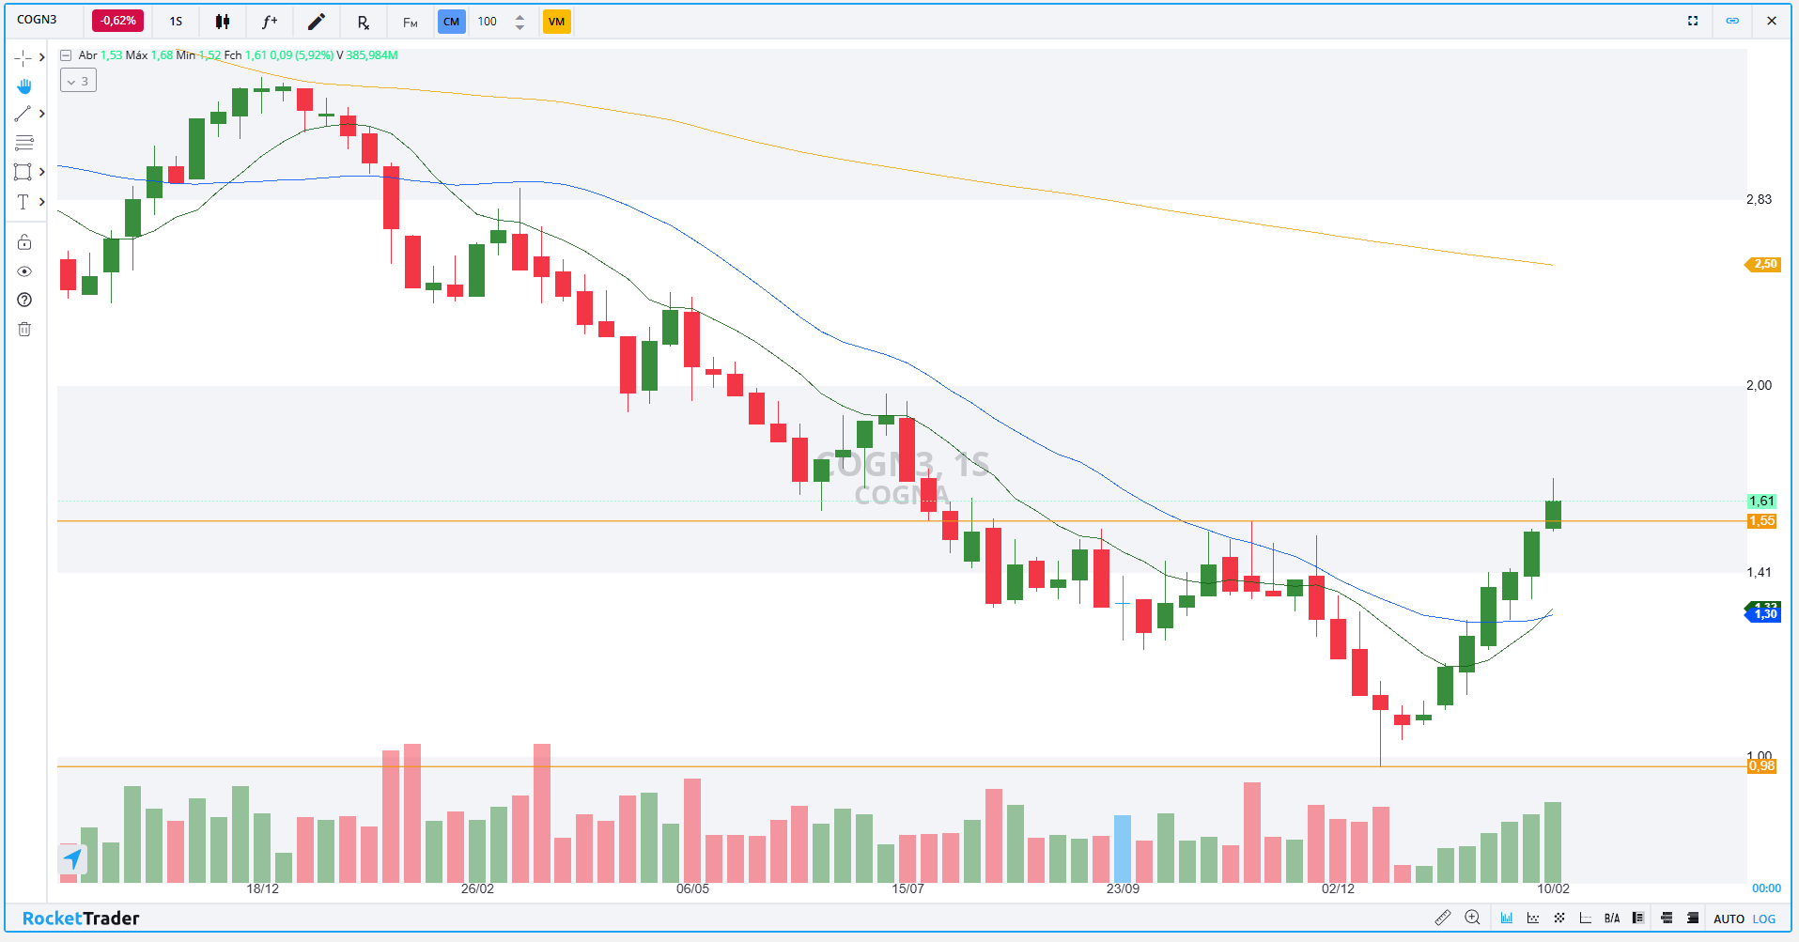Toggle the AUTO scale option
This screenshot has width=1799, height=942.
(x=1729, y=919)
